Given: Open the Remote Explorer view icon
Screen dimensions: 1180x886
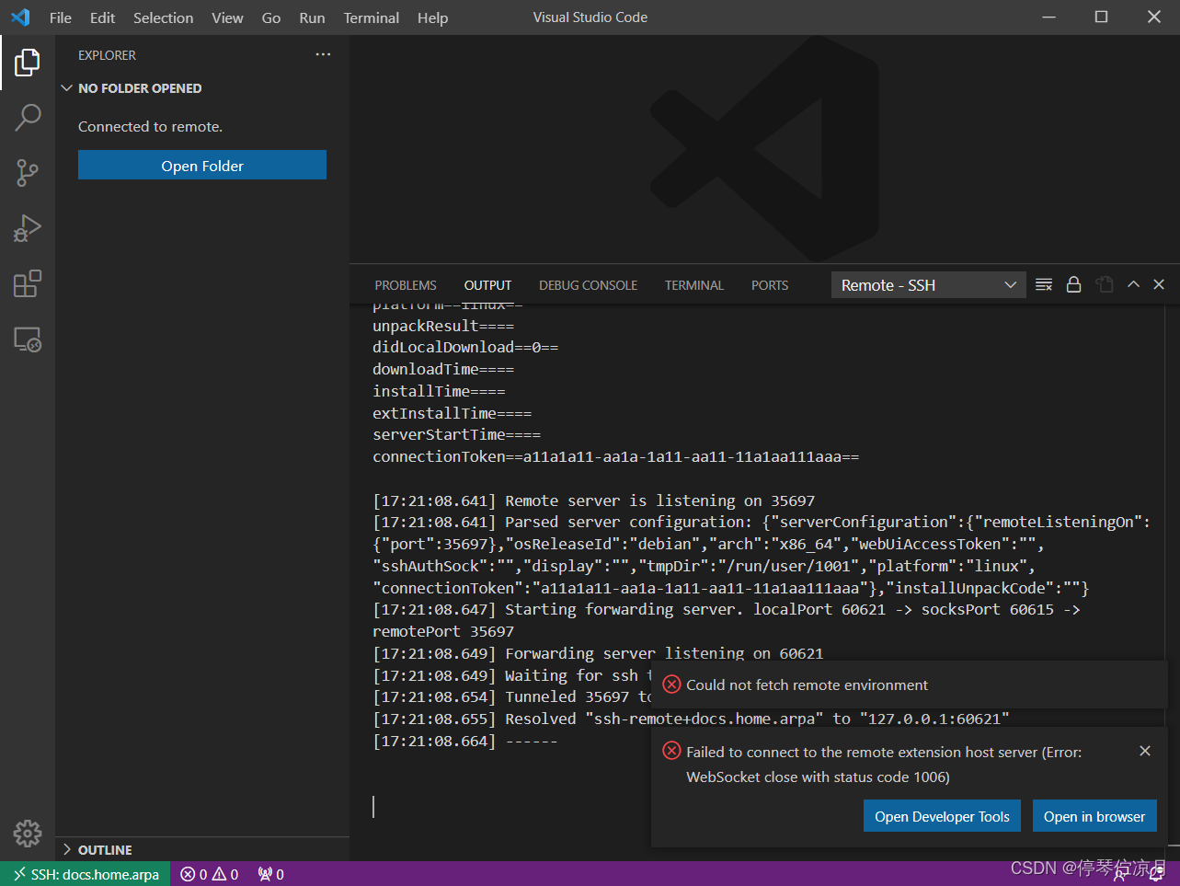Looking at the screenshot, I should coord(28,339).
